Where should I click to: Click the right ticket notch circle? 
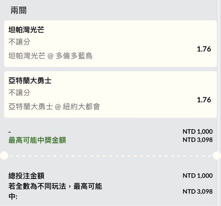pyautogui.click(x=217, y=156)
